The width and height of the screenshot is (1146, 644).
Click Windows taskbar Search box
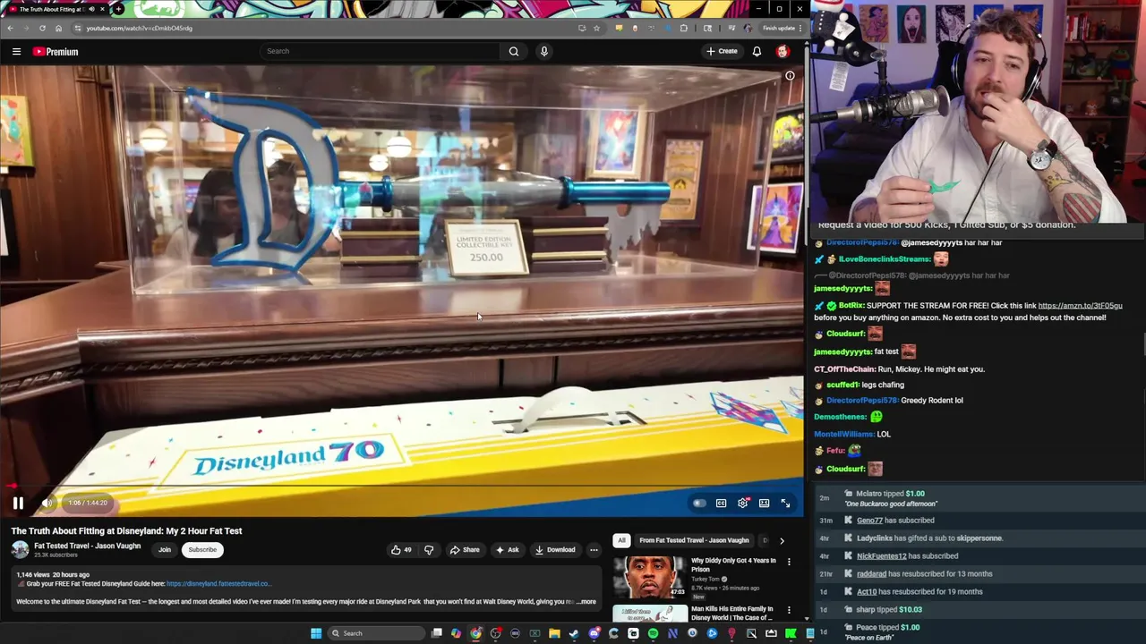click(376, 633)
